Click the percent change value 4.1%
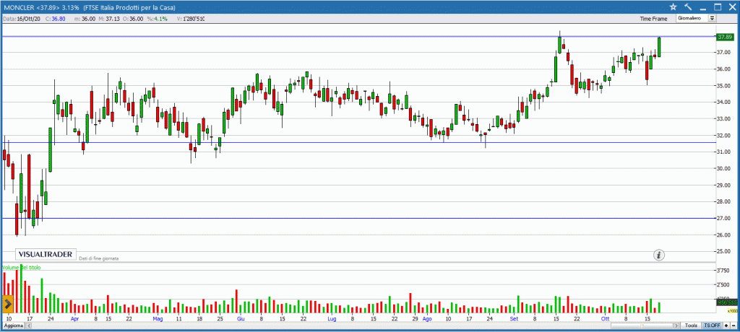The image size is (740, 332). point(160,19)
